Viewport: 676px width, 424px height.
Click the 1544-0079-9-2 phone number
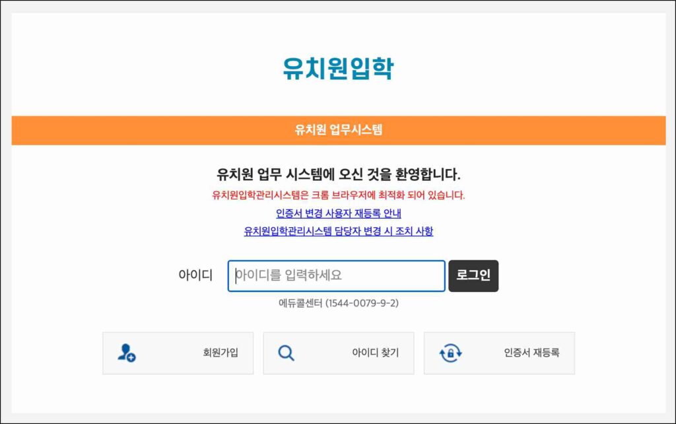(x=362, y=303)
